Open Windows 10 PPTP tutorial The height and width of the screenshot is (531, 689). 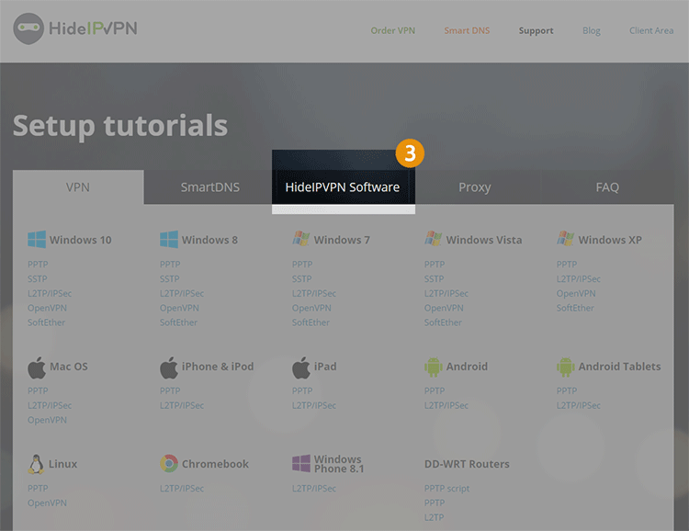tap(38, 265)
